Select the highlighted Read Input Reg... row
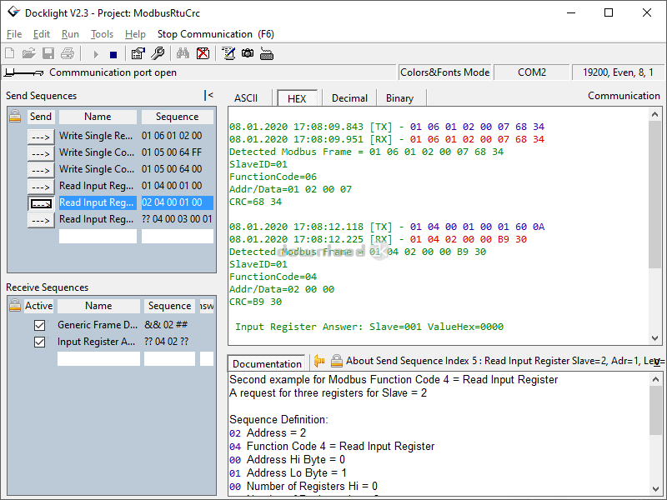Viewport: 667px width, 500px height. (x=136, y=202)
